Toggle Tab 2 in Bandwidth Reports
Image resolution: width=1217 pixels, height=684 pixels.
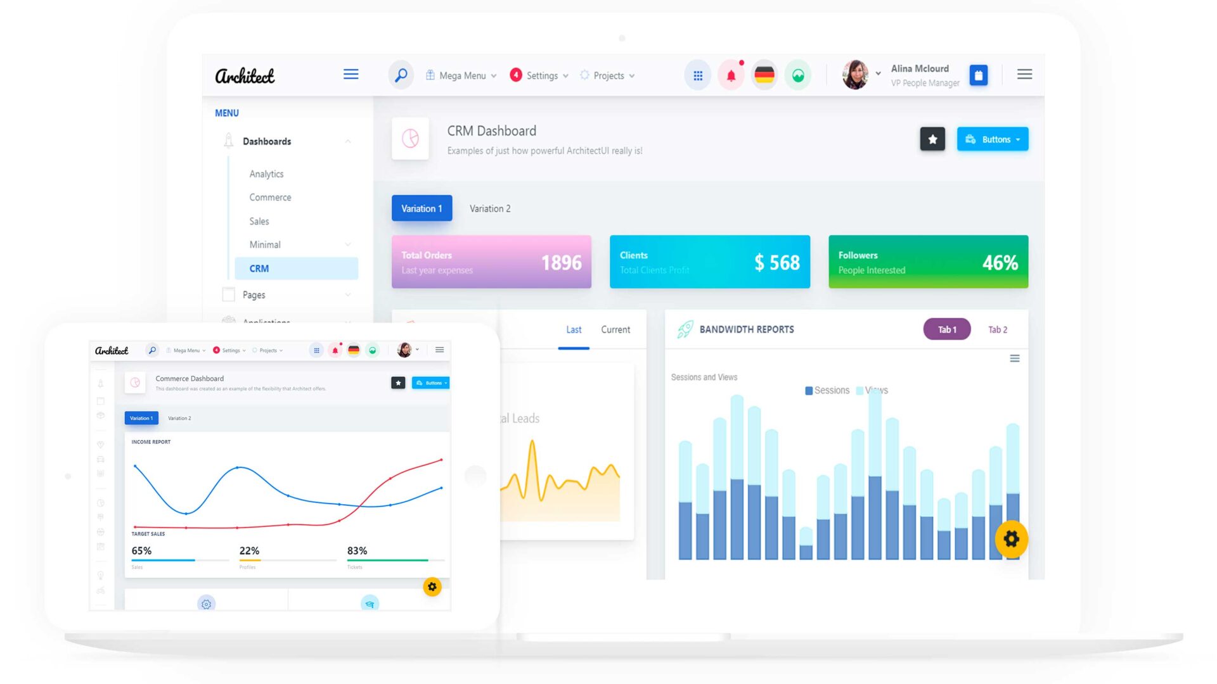(x=997, y=329)
